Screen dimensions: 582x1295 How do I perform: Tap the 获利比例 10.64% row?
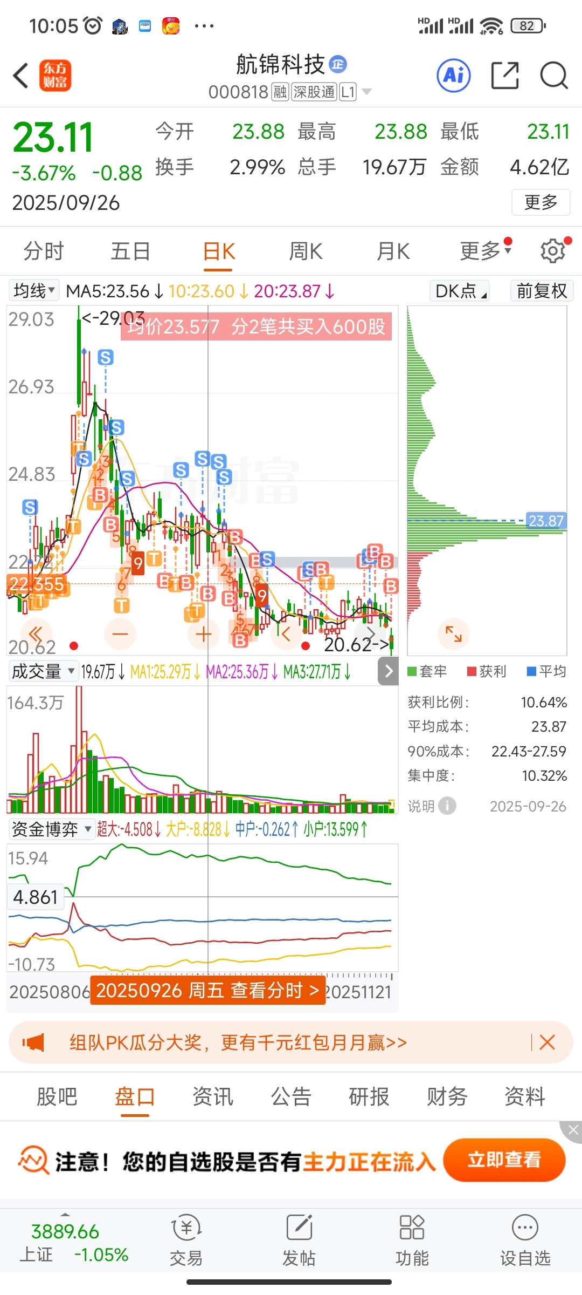487,702
